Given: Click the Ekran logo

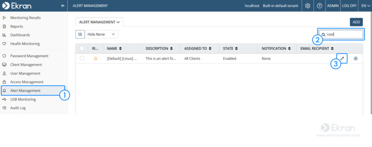Looking at the screenshot, I should pos(17,6).
